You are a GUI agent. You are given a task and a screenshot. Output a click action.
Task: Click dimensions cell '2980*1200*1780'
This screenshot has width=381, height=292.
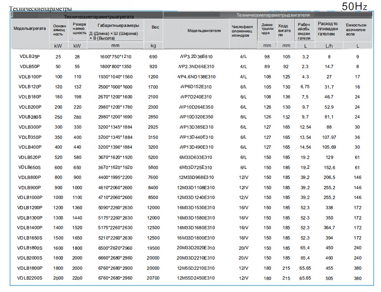pyautogui.click(x=115, y=107)
